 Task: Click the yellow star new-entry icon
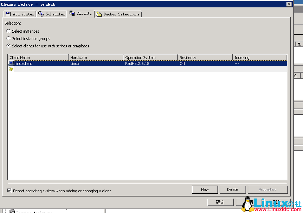[x=11, y=69]
